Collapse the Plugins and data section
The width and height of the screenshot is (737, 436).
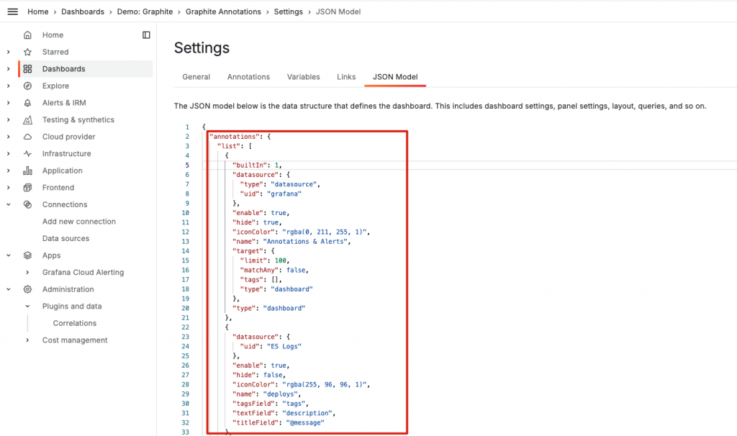click(27, 306)
